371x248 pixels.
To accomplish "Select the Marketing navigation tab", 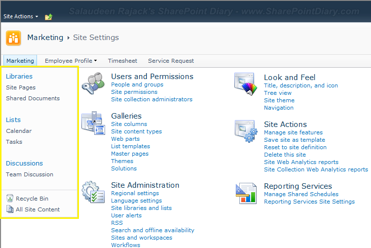I will 20,61.
